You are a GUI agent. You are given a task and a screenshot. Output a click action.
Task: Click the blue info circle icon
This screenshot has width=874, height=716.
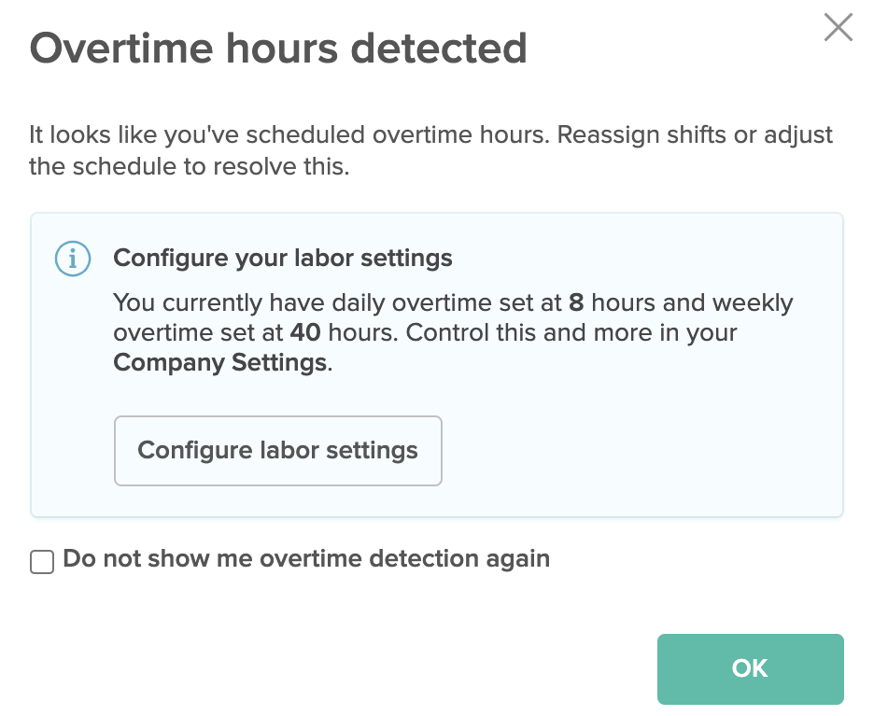(x=73, y=259)
